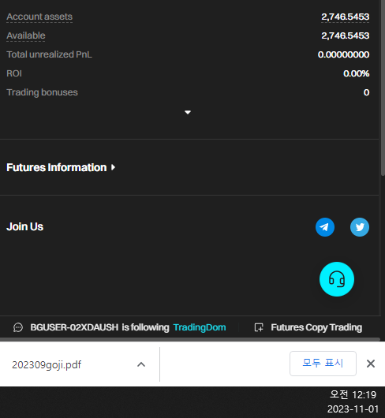Screen dimensions: 385x418
Task: Open Futures Copy Trading link
Action: click(316, 327)
